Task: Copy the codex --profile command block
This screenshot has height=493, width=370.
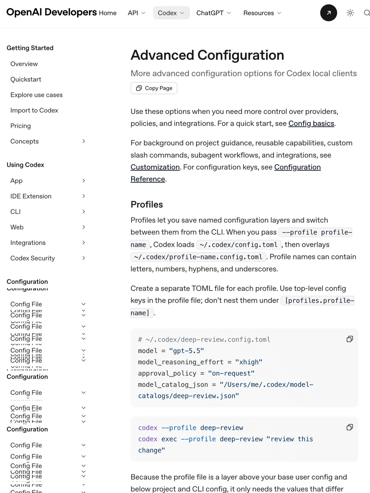Action: tap(350, 427)
